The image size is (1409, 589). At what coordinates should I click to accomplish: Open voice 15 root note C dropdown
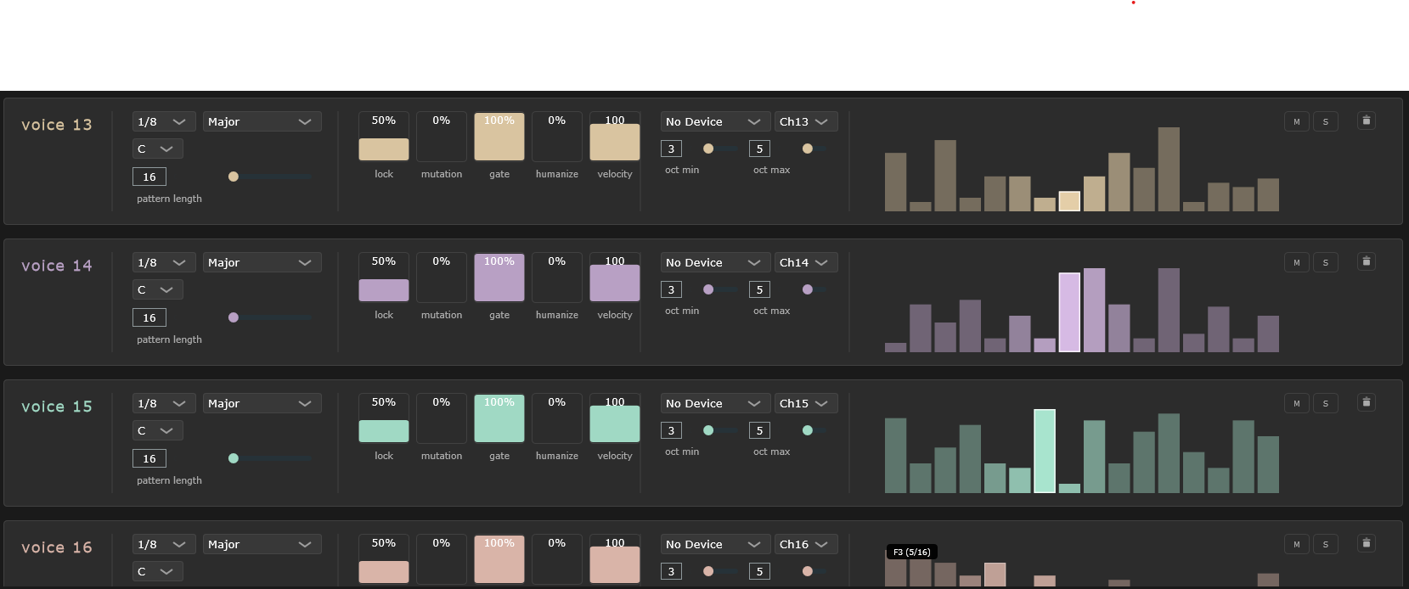(x=157, y=430)
